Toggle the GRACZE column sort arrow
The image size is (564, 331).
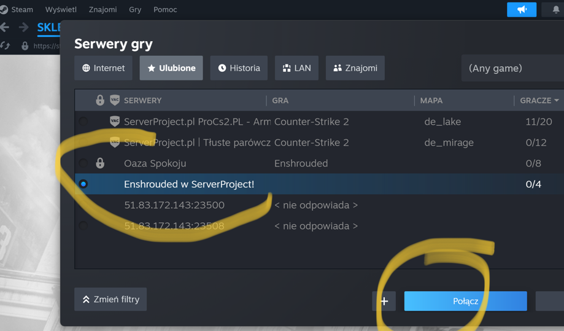click(x=557, y=100)
